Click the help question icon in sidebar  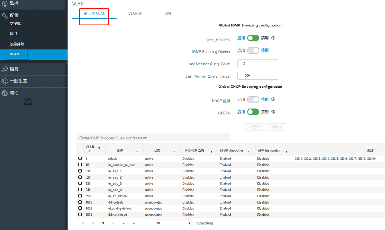point(4,93)
